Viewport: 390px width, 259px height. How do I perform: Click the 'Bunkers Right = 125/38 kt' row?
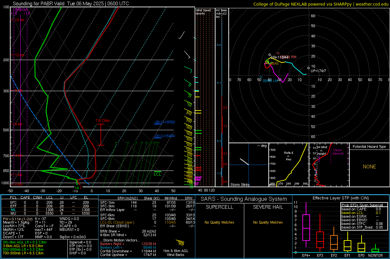point(128,244)
